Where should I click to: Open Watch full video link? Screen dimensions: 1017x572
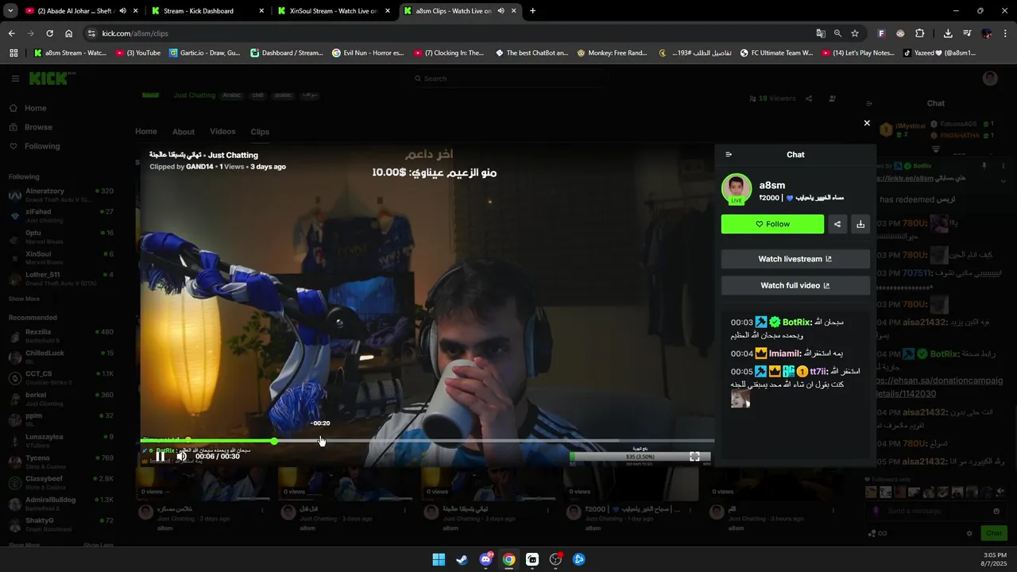[795, 285]
